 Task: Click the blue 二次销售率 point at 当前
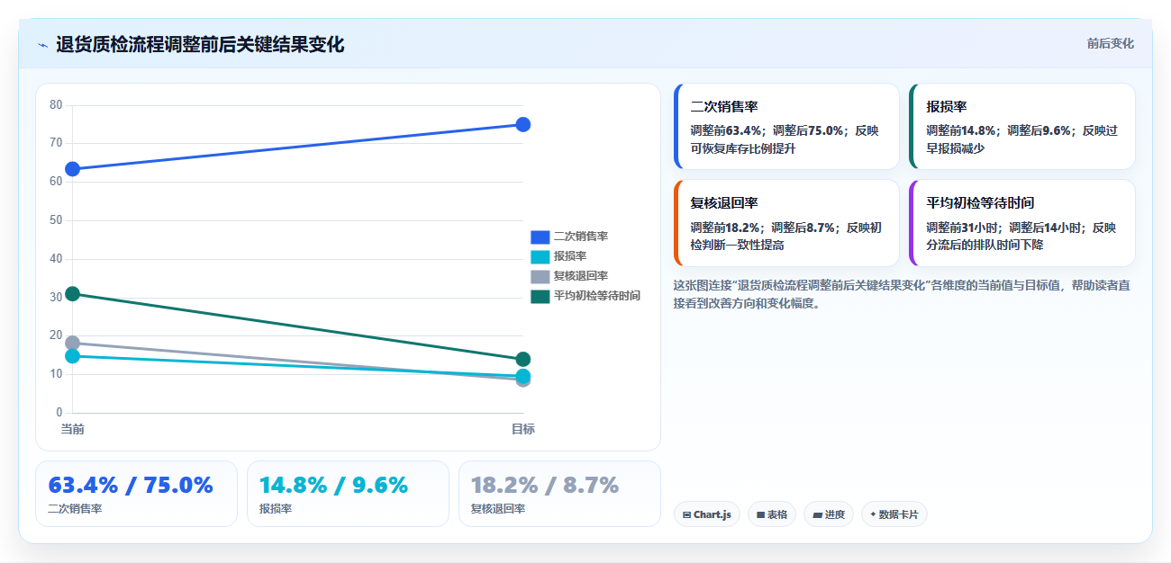(73, 169)
